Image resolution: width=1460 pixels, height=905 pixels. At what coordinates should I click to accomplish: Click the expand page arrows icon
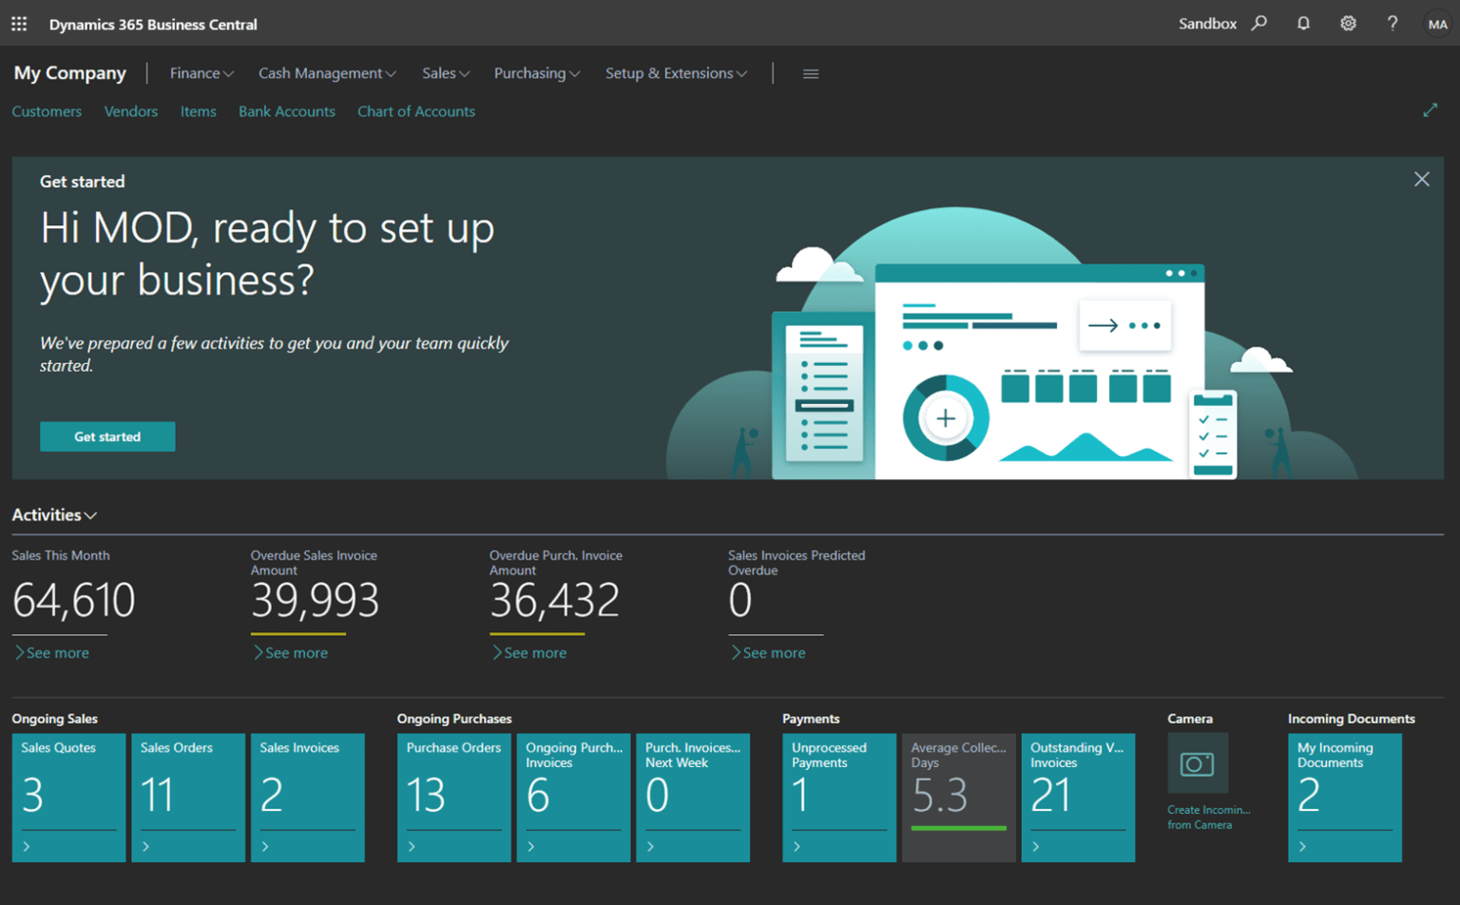point(1431,110)
